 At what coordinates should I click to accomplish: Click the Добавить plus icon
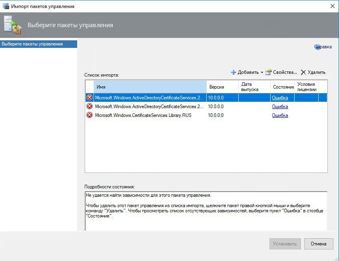click(233, 72)
